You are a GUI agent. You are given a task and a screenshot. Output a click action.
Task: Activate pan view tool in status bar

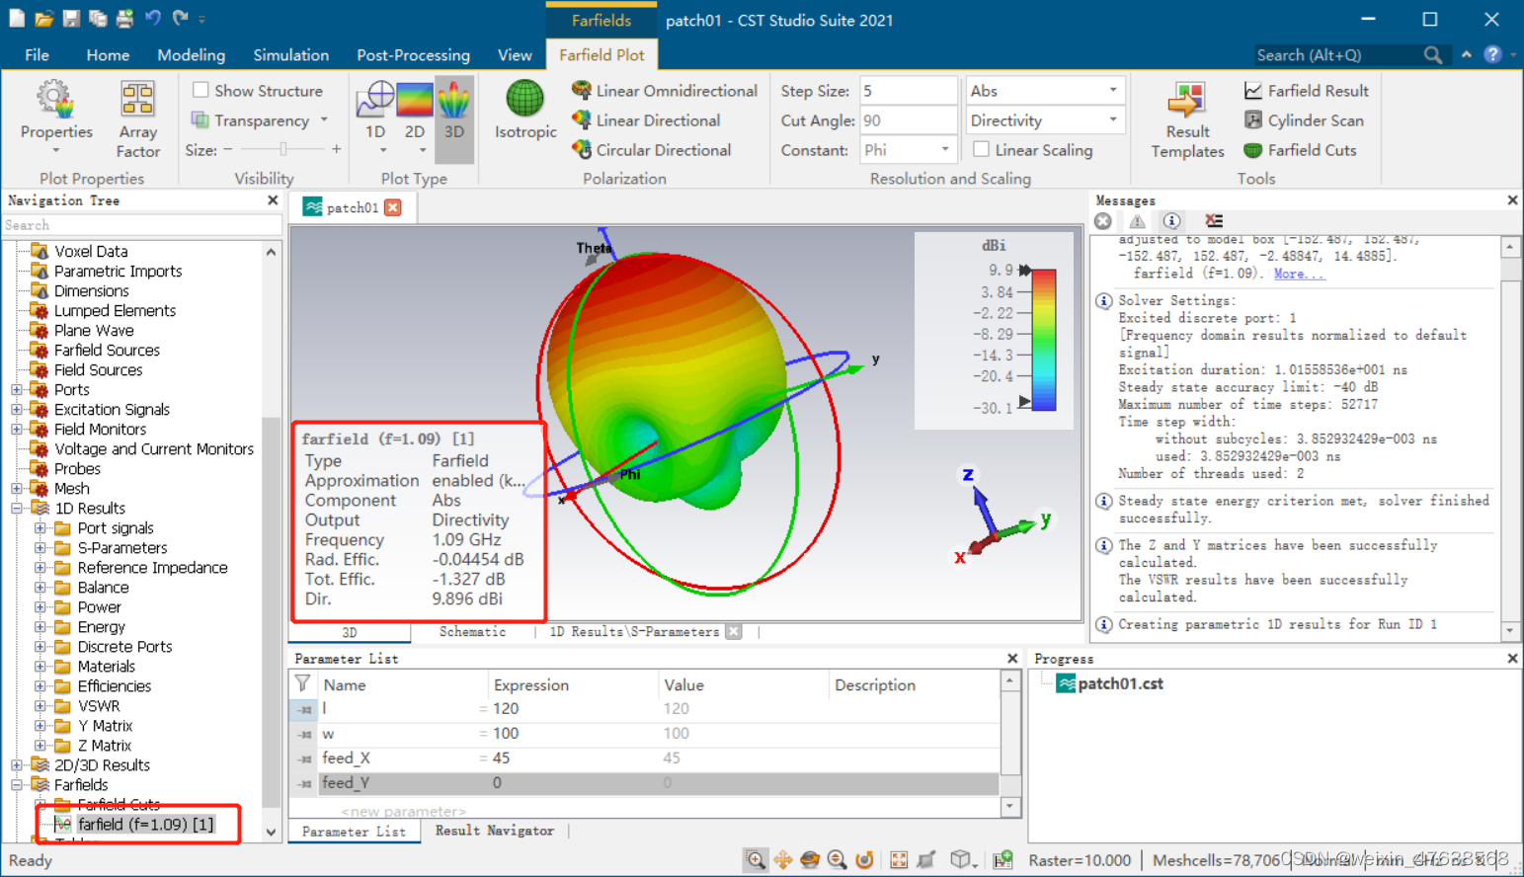click(x=782, y=860)
